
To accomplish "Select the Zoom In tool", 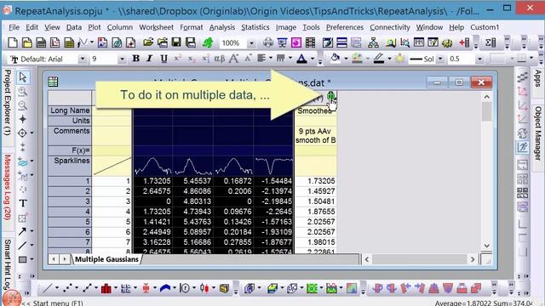I will (x=23, y=91).
